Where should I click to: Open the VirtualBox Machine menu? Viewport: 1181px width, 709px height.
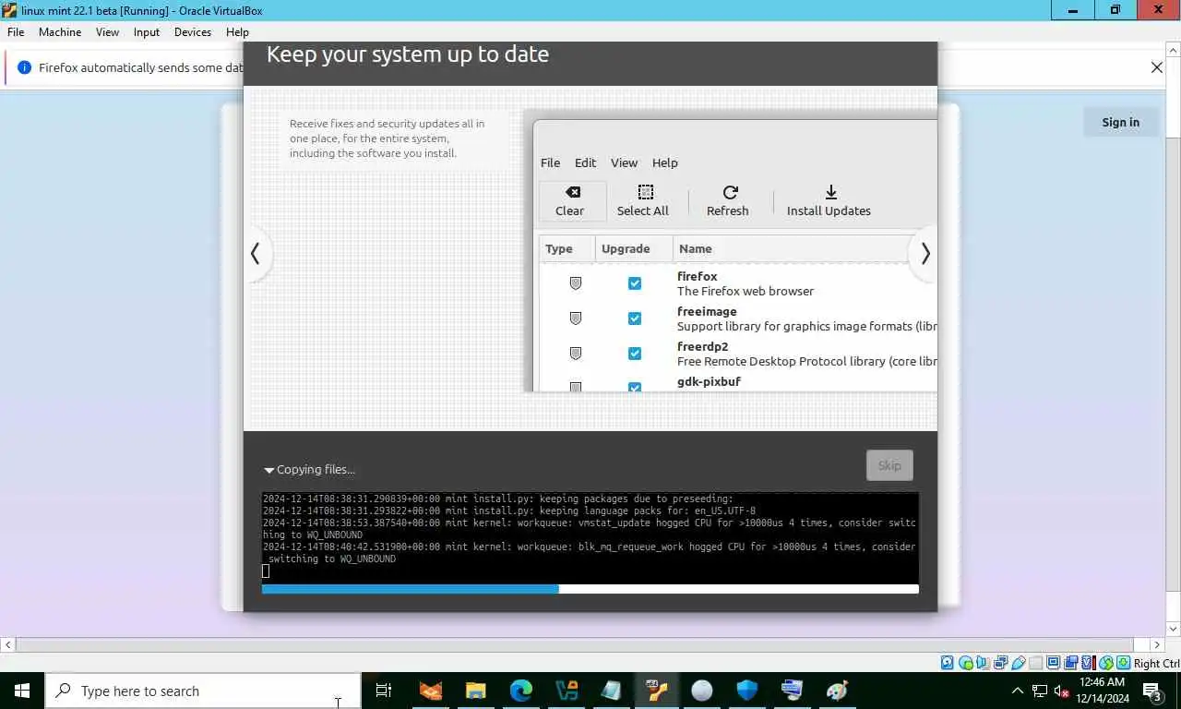coord(60,31)
